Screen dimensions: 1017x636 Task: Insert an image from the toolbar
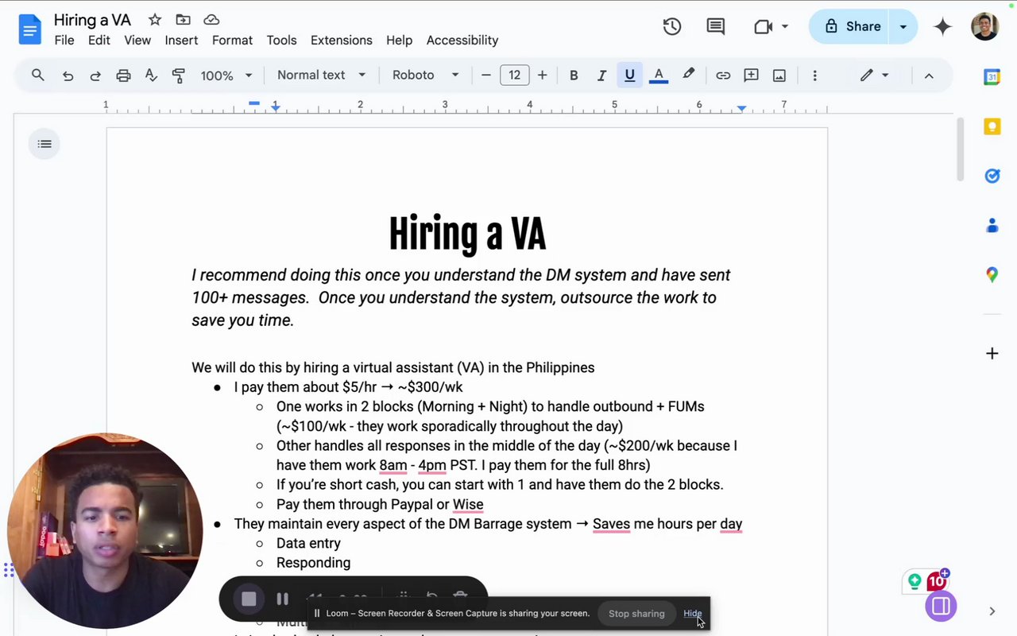[x=779, y=76]
